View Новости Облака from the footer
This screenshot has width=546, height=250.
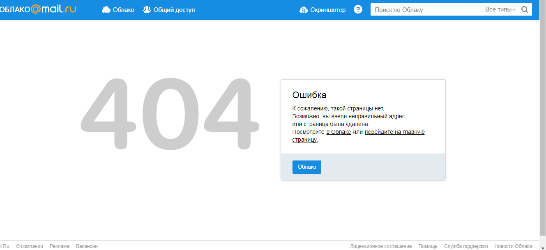click(513, 246)
